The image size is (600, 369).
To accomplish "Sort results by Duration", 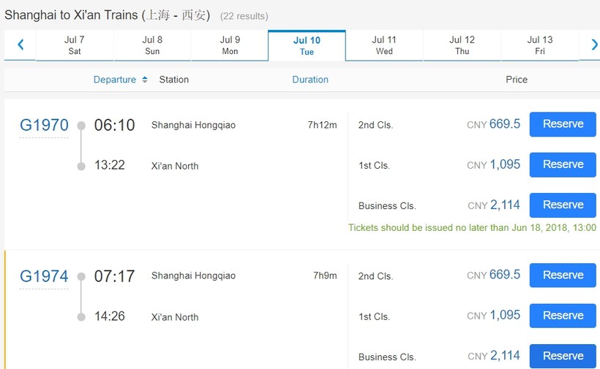I will 310,80.
